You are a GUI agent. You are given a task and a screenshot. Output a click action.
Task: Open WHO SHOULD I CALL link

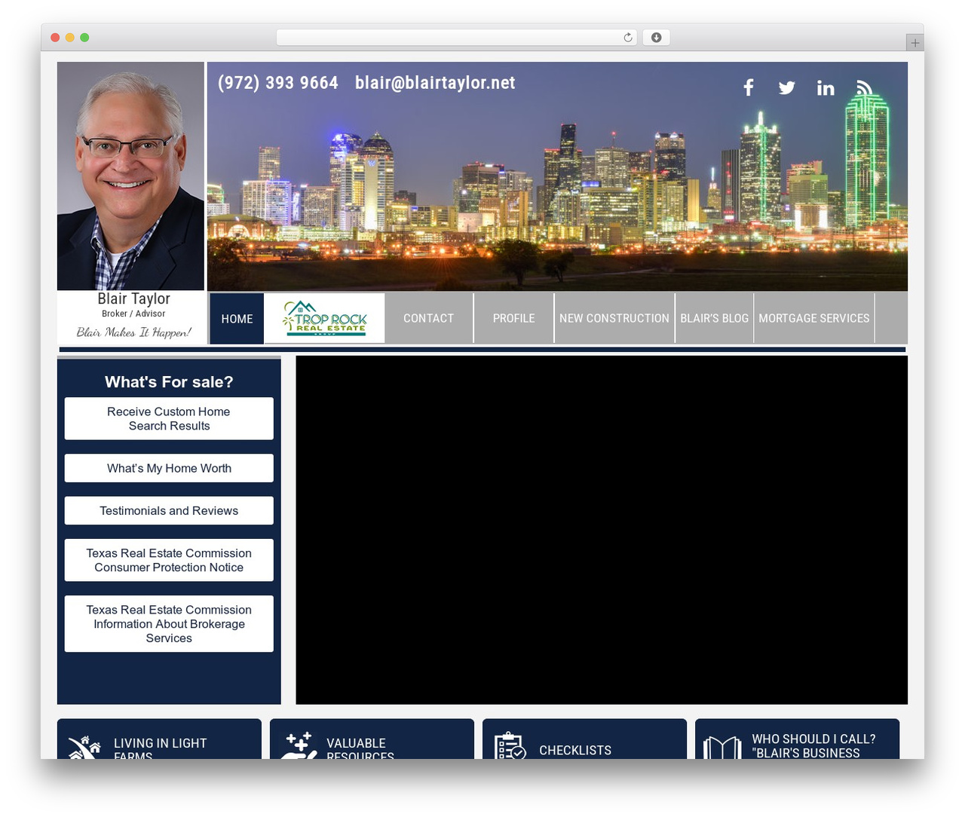click(813, 746)
